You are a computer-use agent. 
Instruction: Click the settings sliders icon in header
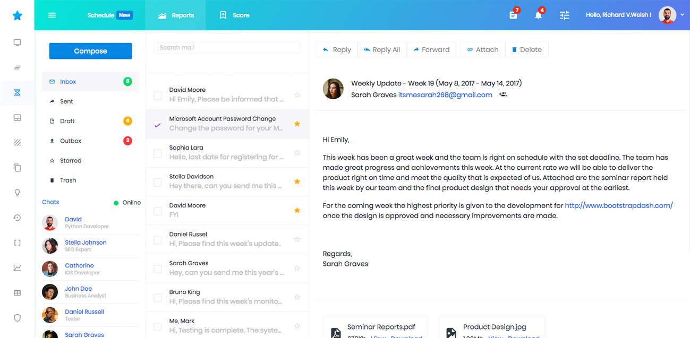pos(565,15)
